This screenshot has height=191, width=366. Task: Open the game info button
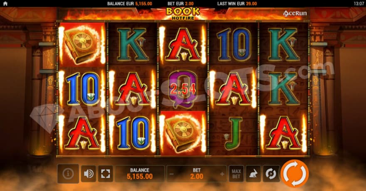(68, 174)
